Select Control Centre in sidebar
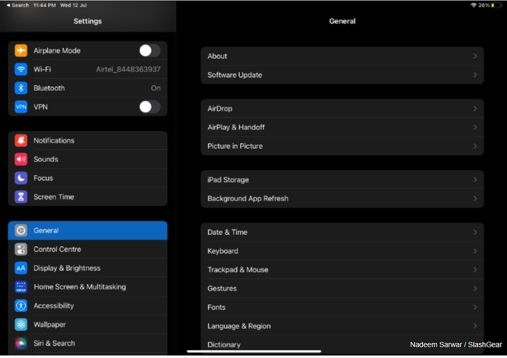The height and width of the screenshot is (358, 507). 88,249
